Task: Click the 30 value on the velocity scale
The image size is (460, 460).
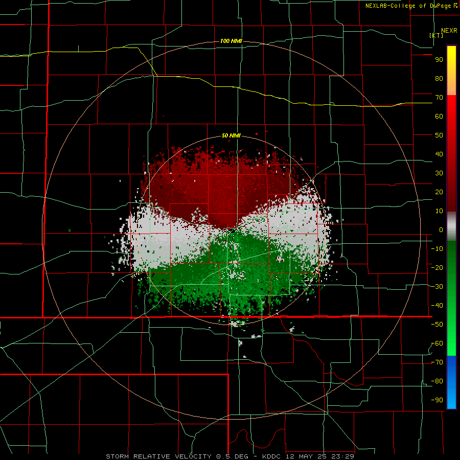Action: coord(439,173)
